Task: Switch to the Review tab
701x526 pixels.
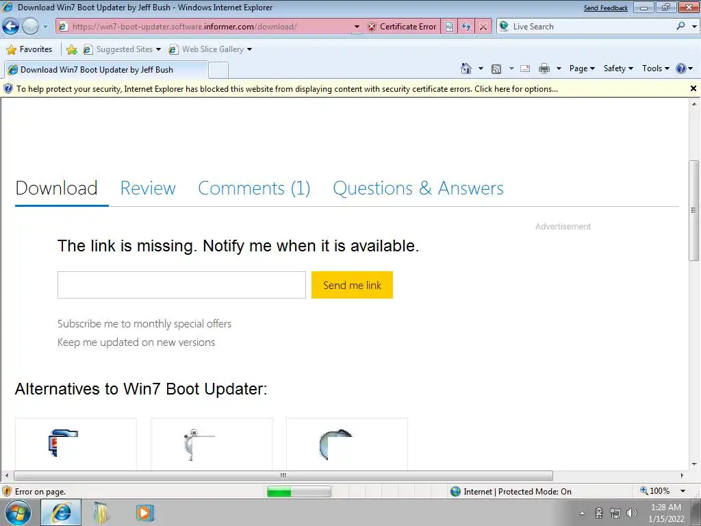Action: 148,188
